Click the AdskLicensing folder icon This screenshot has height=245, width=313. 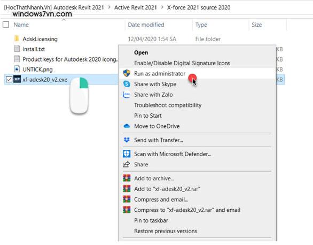17,39
